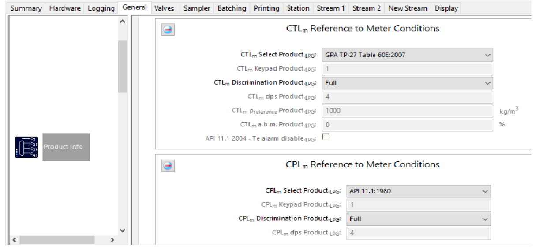The image size is (543, 249).
Task: Switch to the Hardware tab
Action: [x=65, y=8]
